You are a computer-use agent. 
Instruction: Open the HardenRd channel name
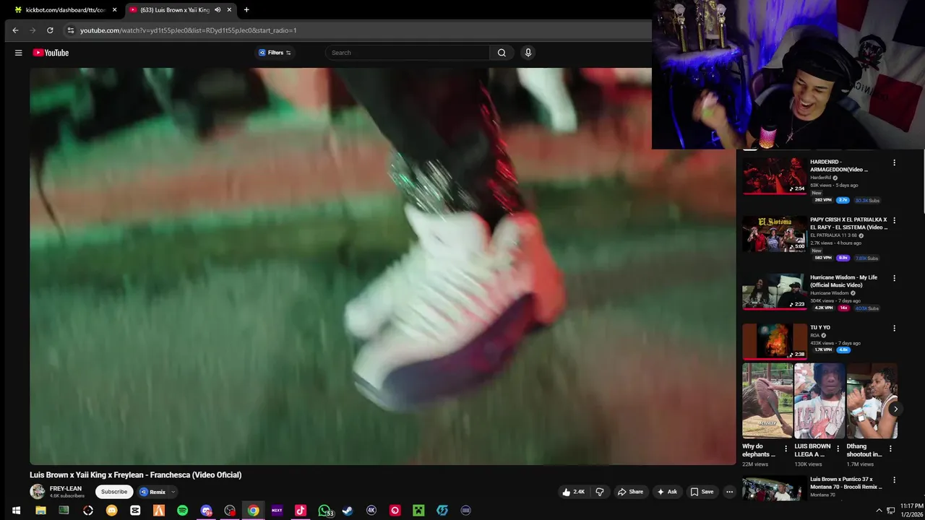[x=820, y=178]
